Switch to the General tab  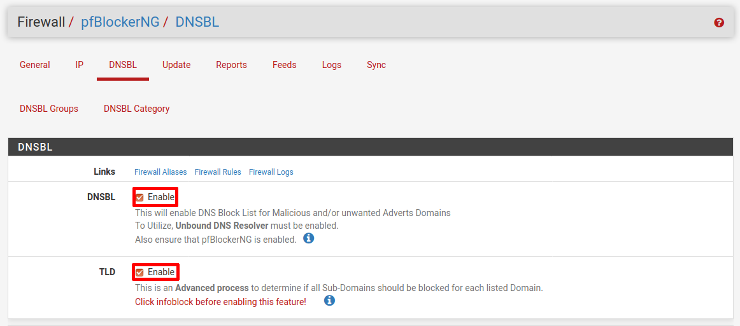click(35, 65)
